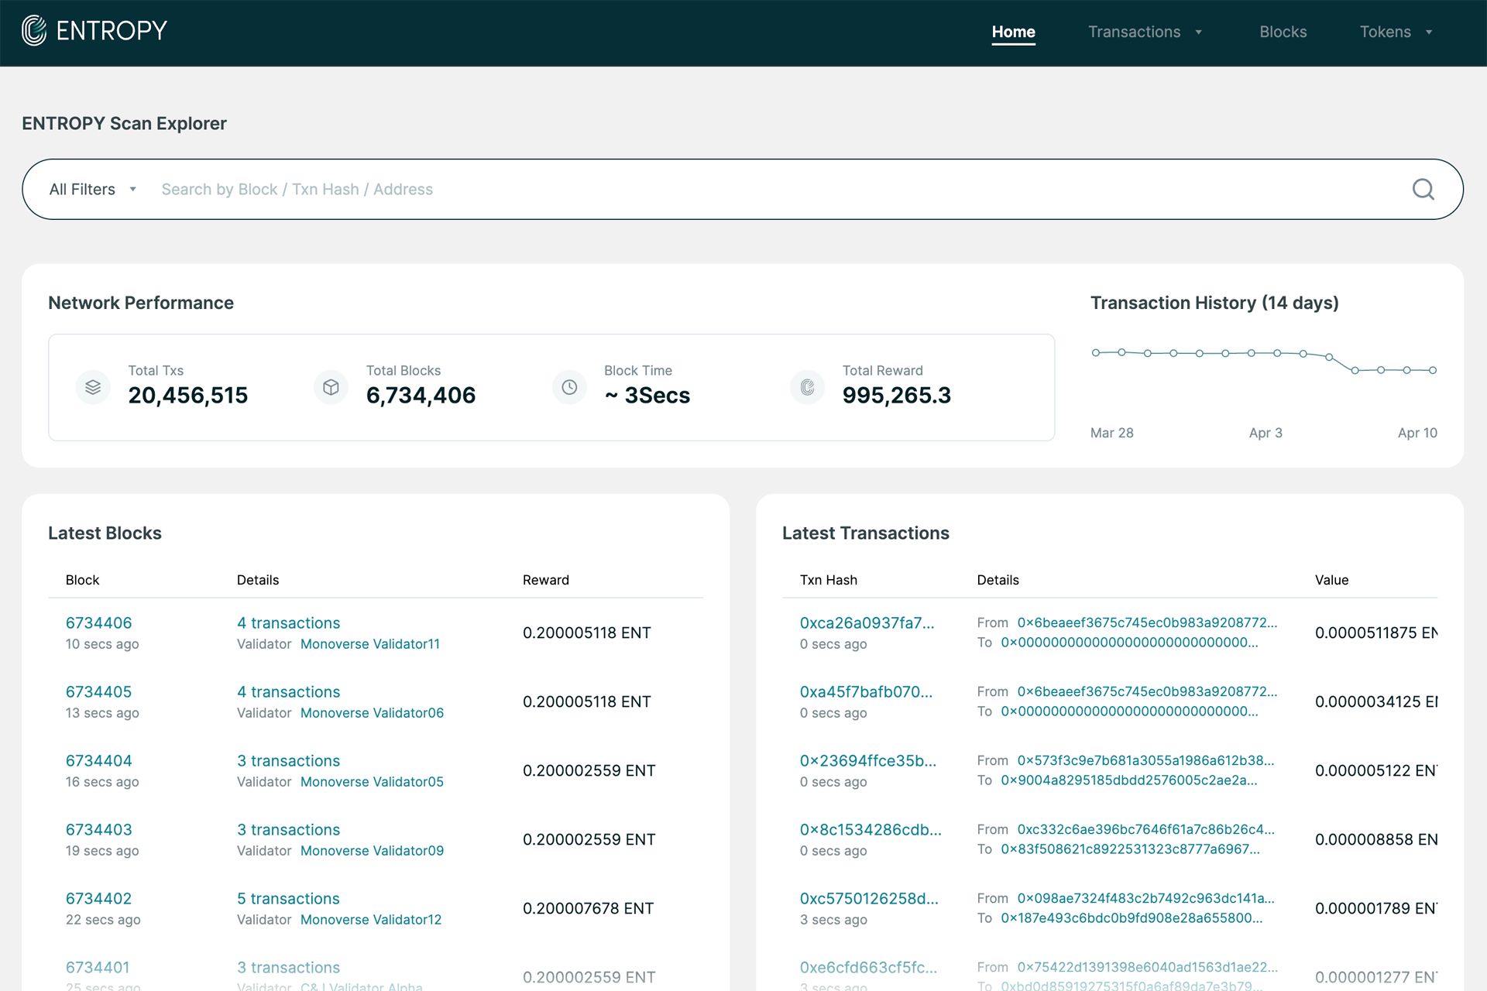The image size is (1487, 991).
Task: Open block 6734406
Action: coord(98,622)
